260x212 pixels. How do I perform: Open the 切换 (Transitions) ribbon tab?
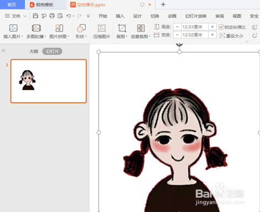tap(155, 16)
